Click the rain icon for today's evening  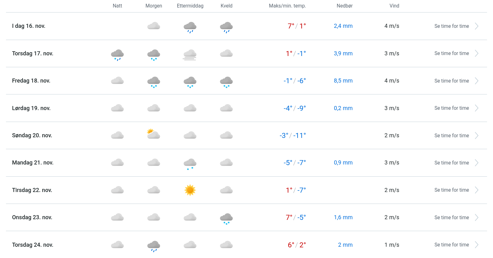(226, 27)
